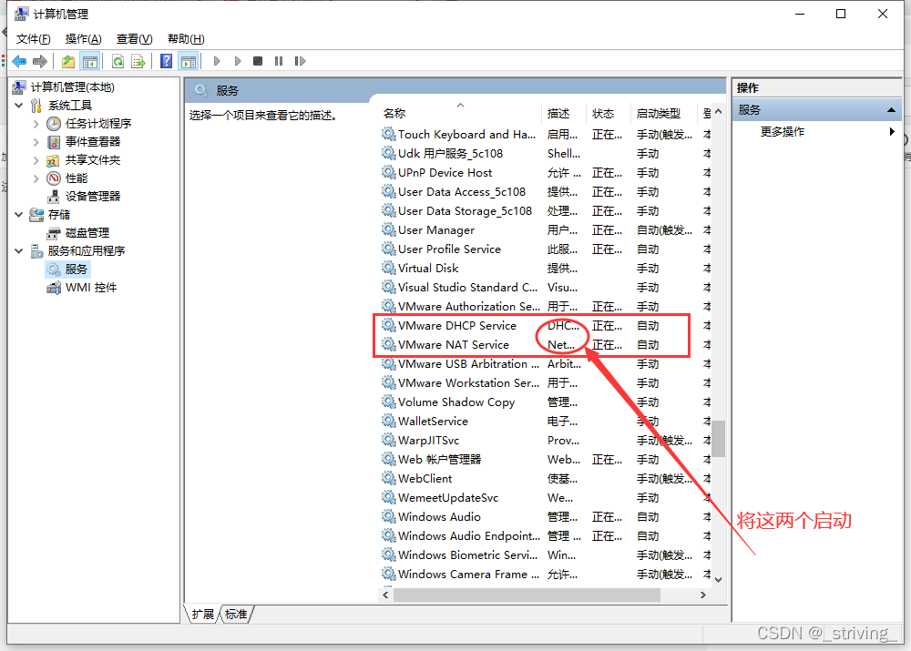Select the VMware Authorization Service row
The width and height of the screenshot is (911, 651).
point(546,307)
